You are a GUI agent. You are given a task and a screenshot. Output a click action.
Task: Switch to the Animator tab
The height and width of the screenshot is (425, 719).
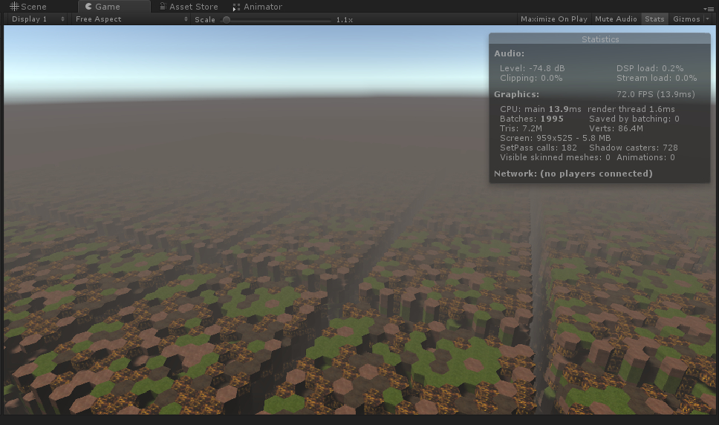257,7
